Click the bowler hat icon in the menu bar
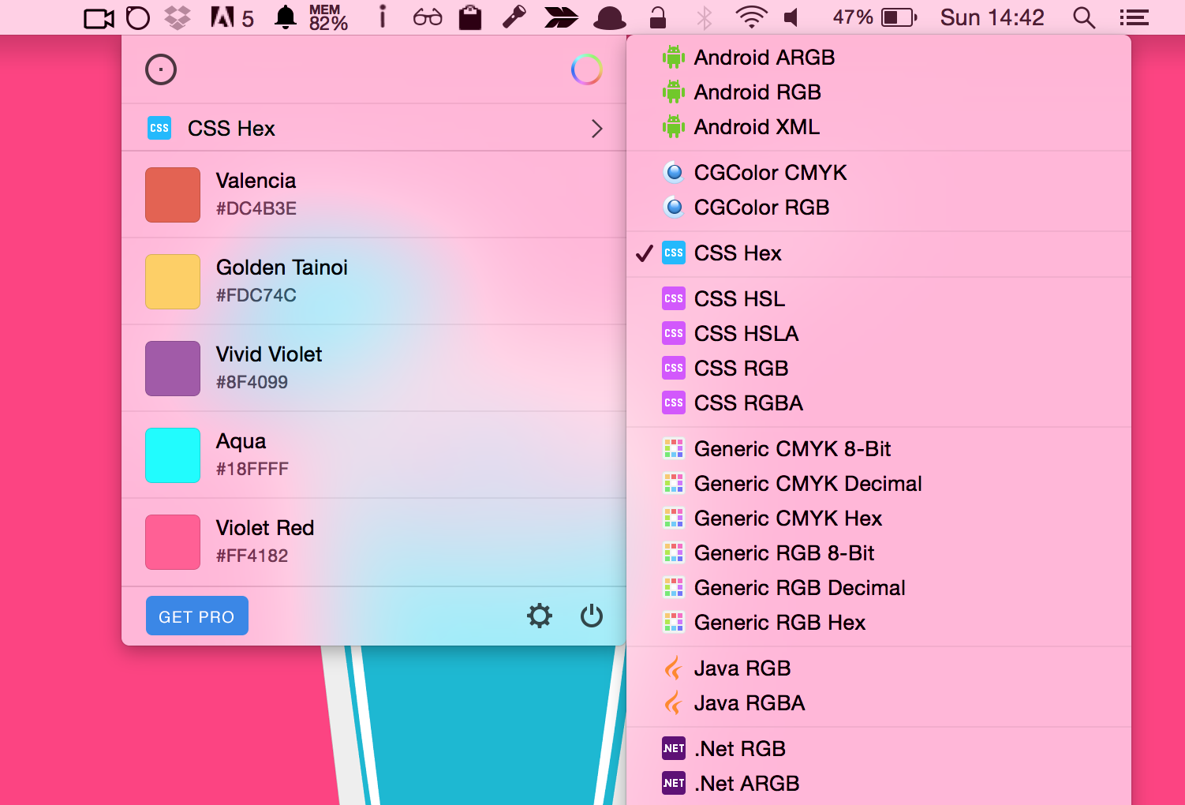1185x805 pixels. coord(610,18)
